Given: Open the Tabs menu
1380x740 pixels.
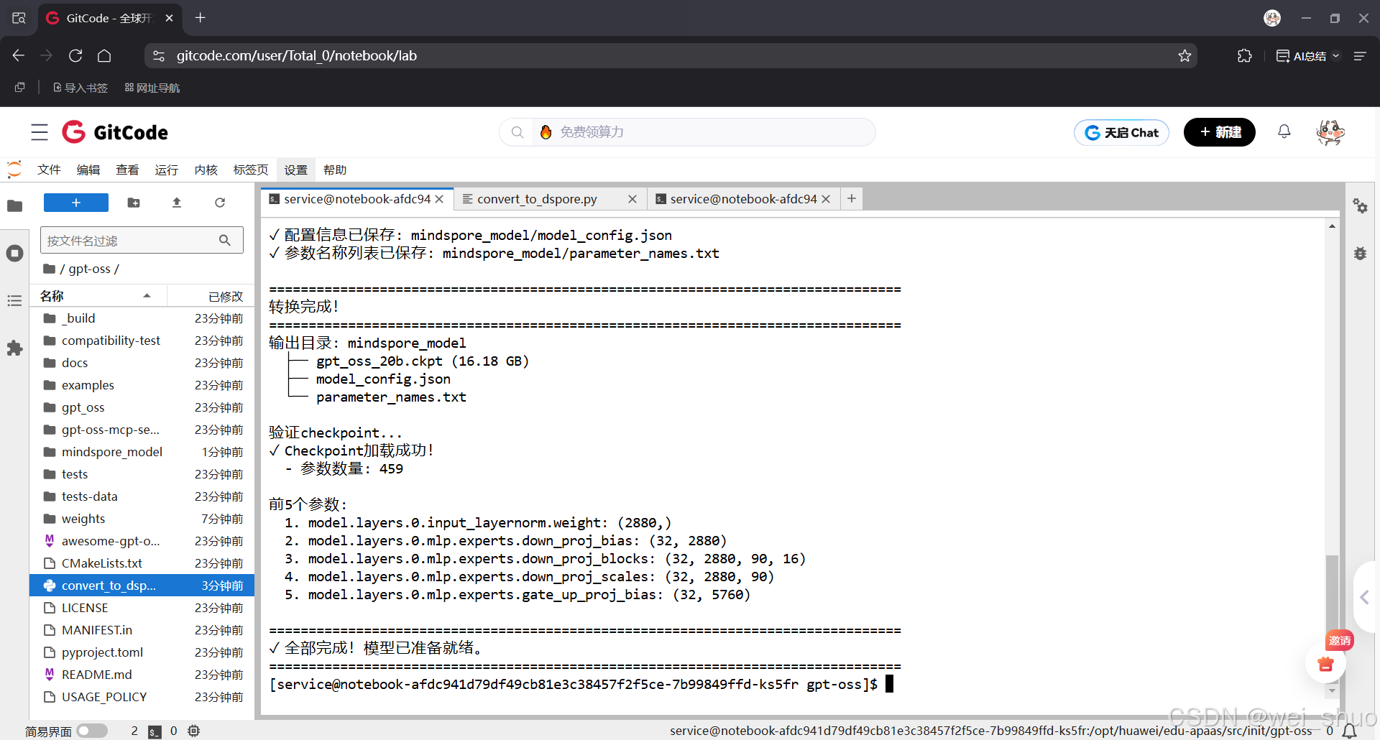Looking at the screenshot, I should tap(251, 170).
